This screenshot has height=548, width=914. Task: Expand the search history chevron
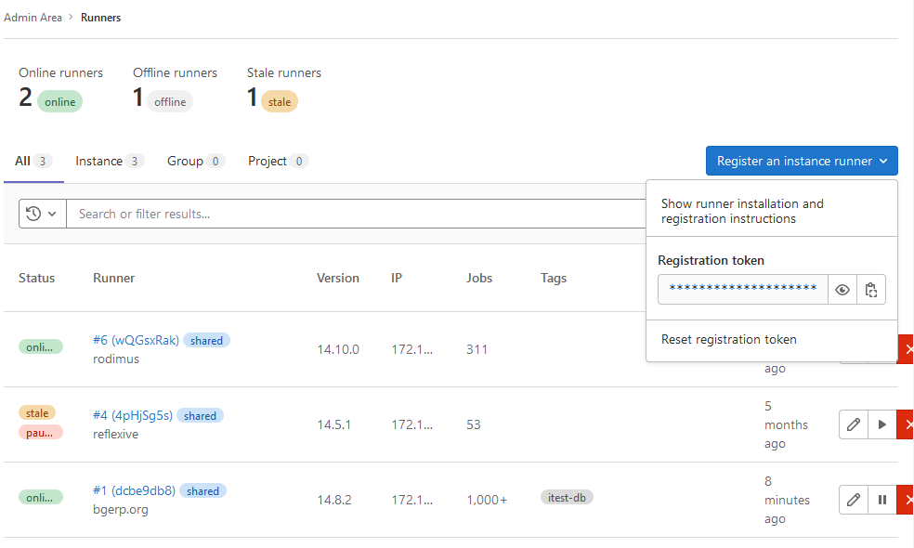click(x=52, y=213)
